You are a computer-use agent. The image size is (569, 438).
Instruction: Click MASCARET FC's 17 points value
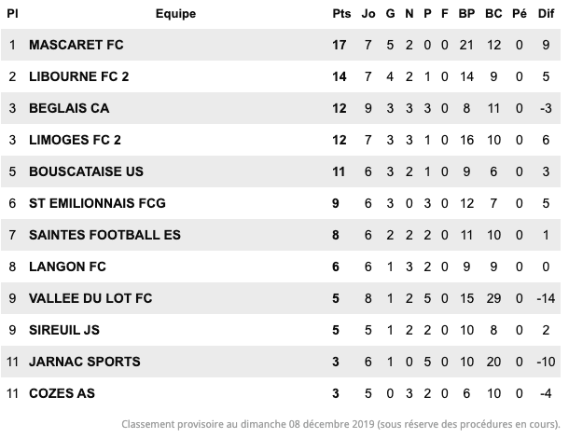[x=339, y=45]
